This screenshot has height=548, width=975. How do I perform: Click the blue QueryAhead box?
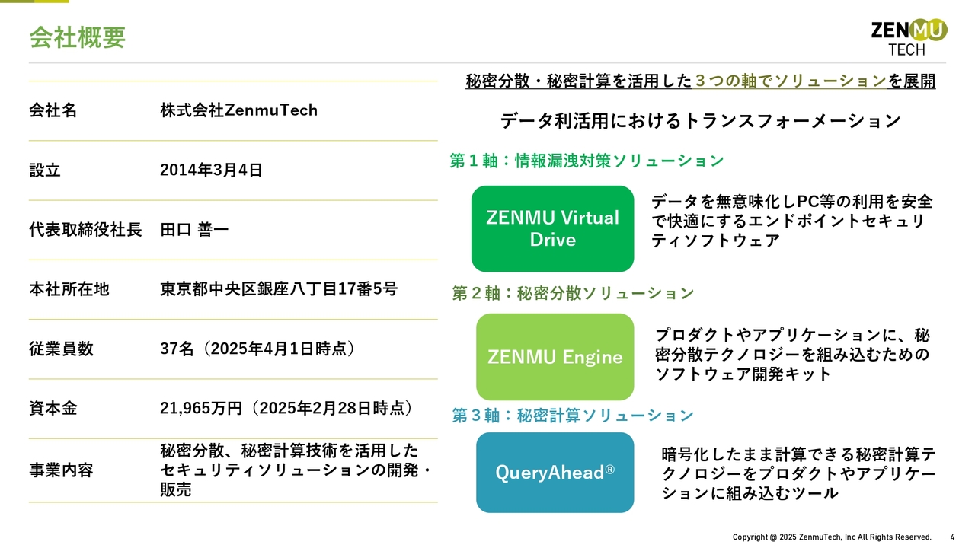tap(555, 473)
